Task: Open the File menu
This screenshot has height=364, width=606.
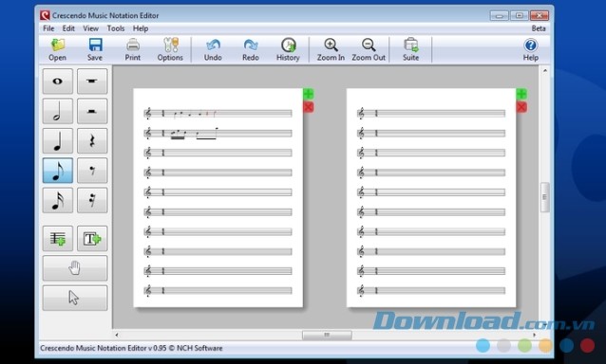Action: [x=48, y=28]
